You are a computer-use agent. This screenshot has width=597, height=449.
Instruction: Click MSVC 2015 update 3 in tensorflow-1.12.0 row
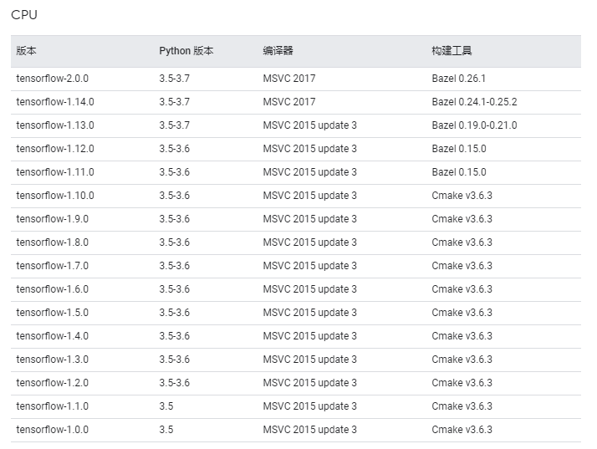[x=309, y=149]
